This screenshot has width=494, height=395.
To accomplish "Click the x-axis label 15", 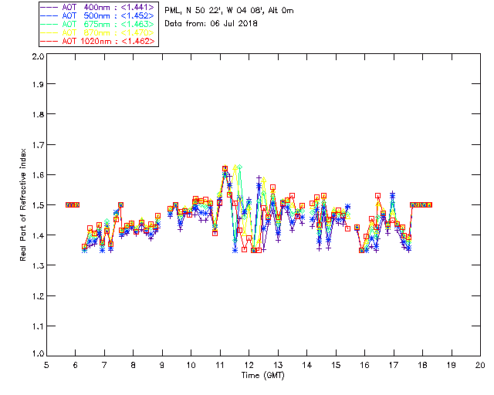I will tap(336, 365).
